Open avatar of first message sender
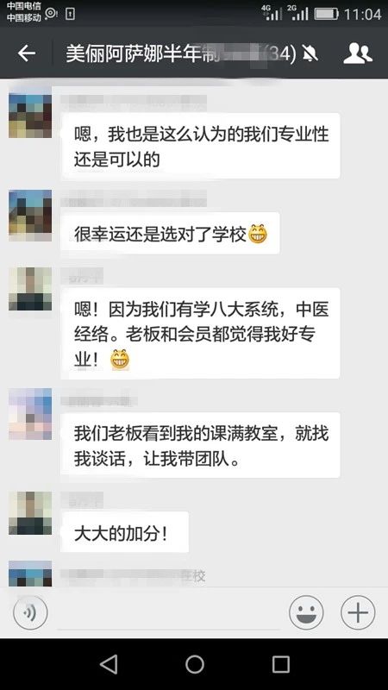Viewport: 388px width, 690px height. point(30,116)
